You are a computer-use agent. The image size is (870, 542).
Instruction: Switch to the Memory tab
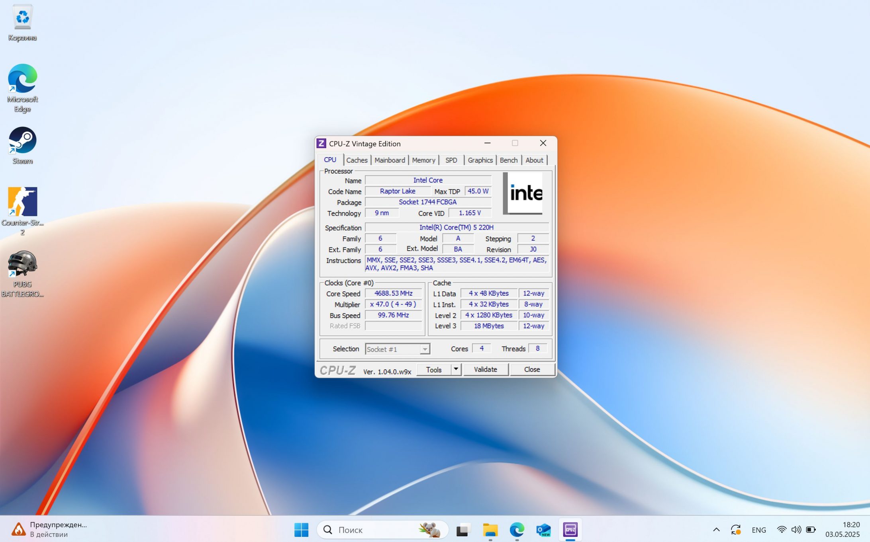click(x=423, y=160)
